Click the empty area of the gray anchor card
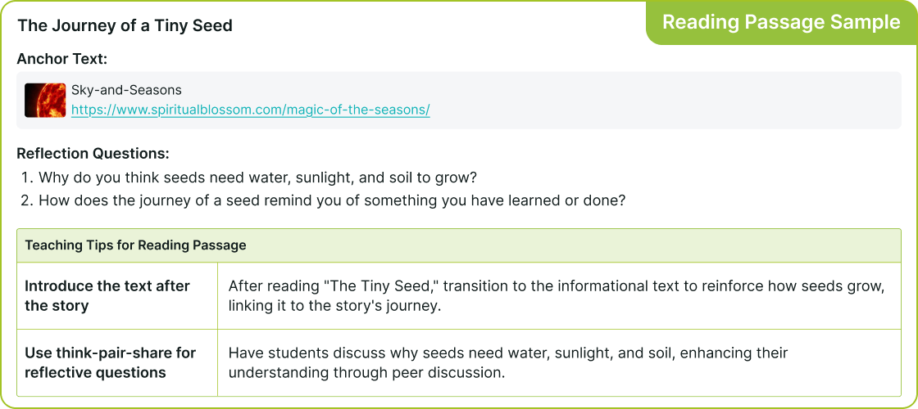Viewport: 918px width, 409px height. pyautogui.click(x=656, y=101)
